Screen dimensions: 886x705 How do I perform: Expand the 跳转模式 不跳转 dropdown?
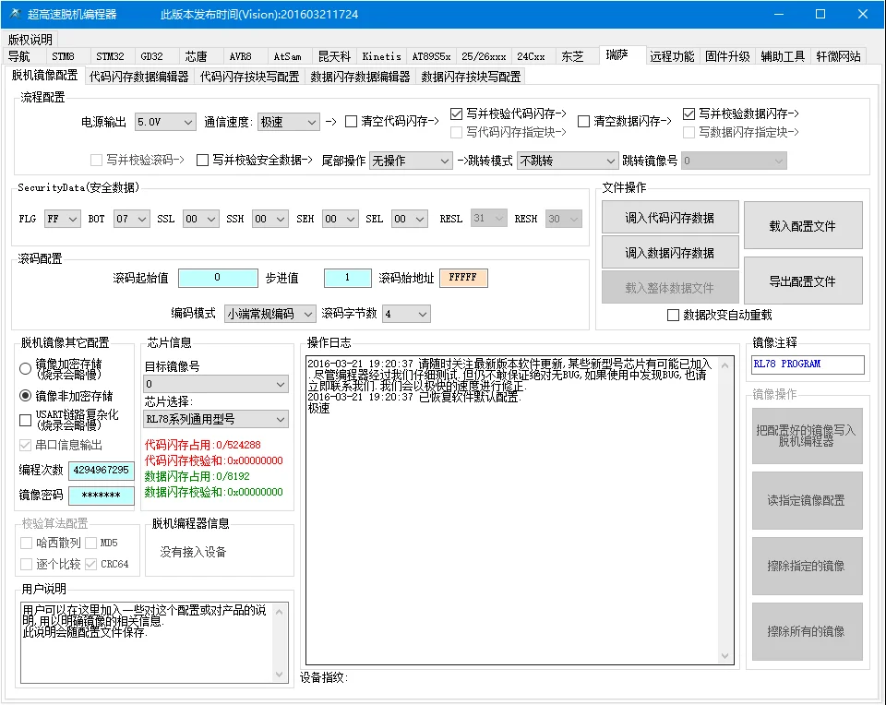pyautogui.click(x=567, y=161)
